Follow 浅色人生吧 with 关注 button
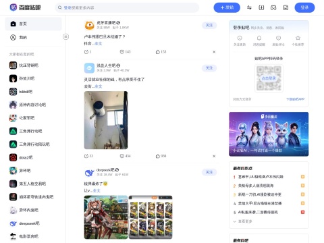Screen dimensions: 324x243 pos(209,68)
